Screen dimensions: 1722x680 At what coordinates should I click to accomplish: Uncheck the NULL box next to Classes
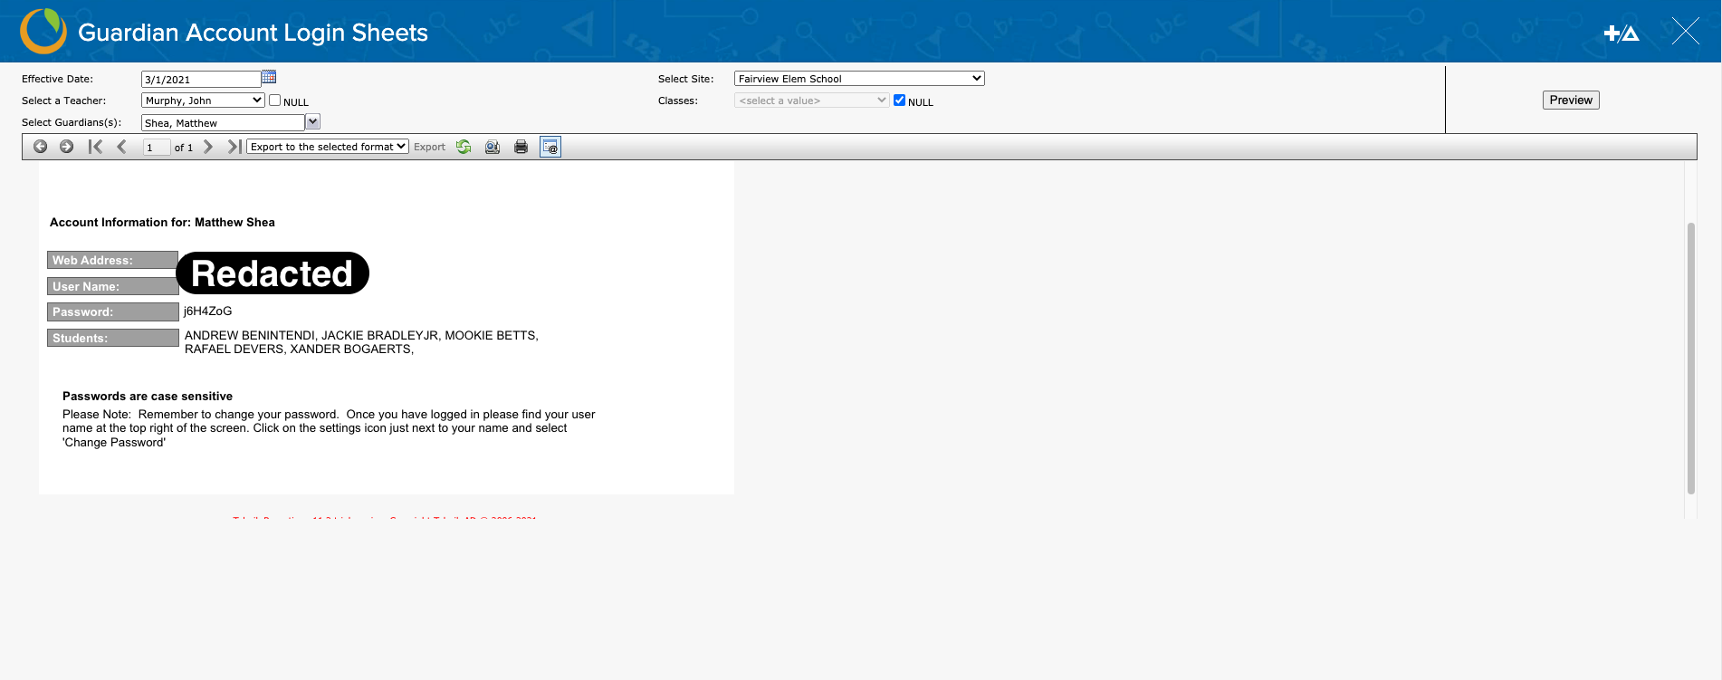[x=899, y=101]
